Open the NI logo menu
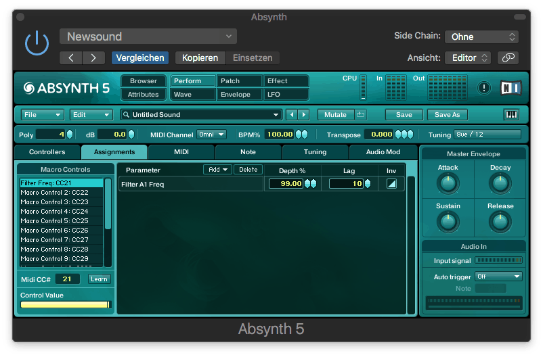Viewport: 543px width, 357px height. click(x=511, y=87)
